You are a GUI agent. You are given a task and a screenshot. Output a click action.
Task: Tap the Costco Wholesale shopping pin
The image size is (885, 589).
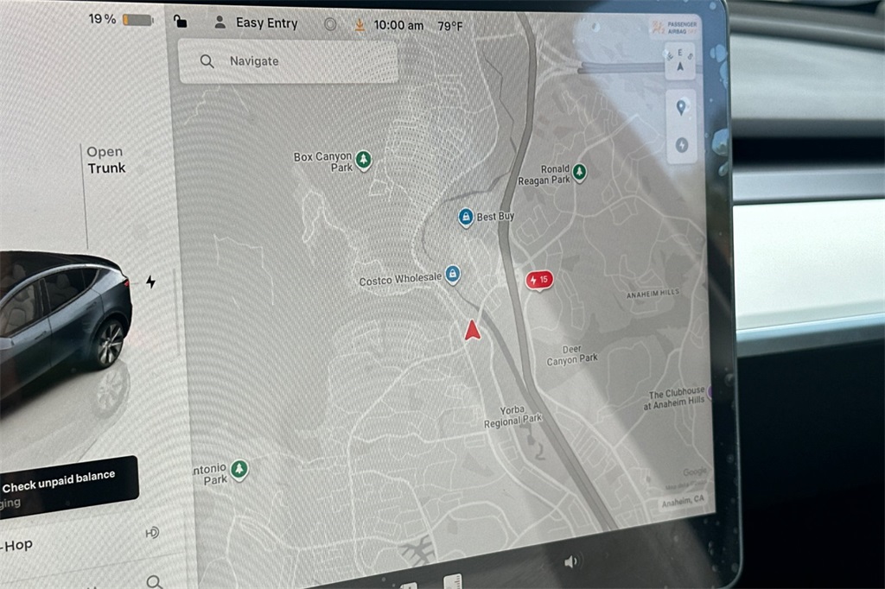452,274
